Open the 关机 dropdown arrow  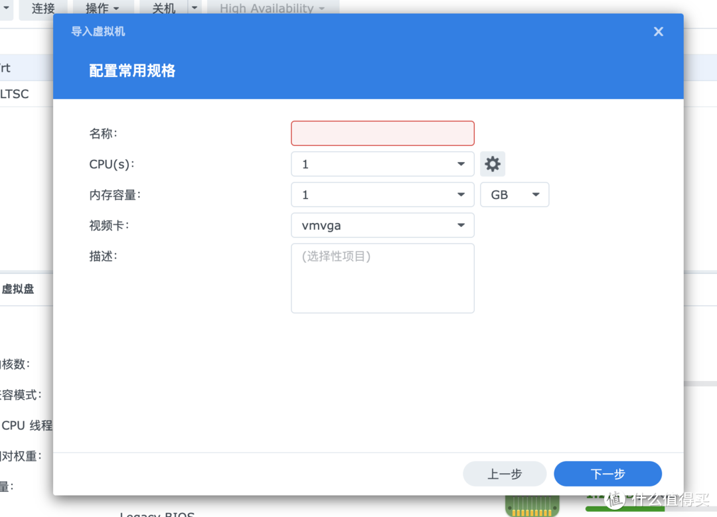(193, 9)
